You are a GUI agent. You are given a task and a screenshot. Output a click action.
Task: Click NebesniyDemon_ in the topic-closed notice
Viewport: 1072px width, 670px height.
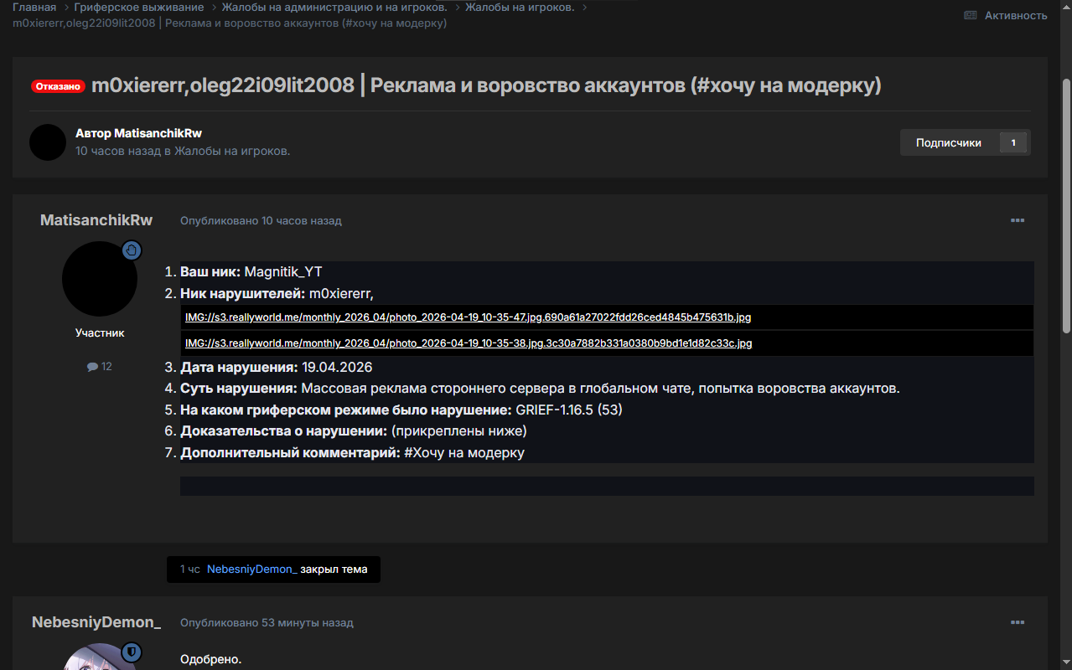pos(251,569)
